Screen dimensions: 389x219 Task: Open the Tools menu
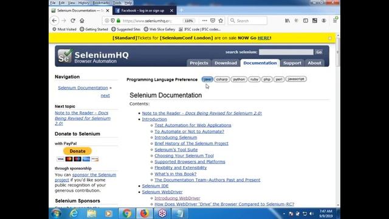tap(117, 2)
